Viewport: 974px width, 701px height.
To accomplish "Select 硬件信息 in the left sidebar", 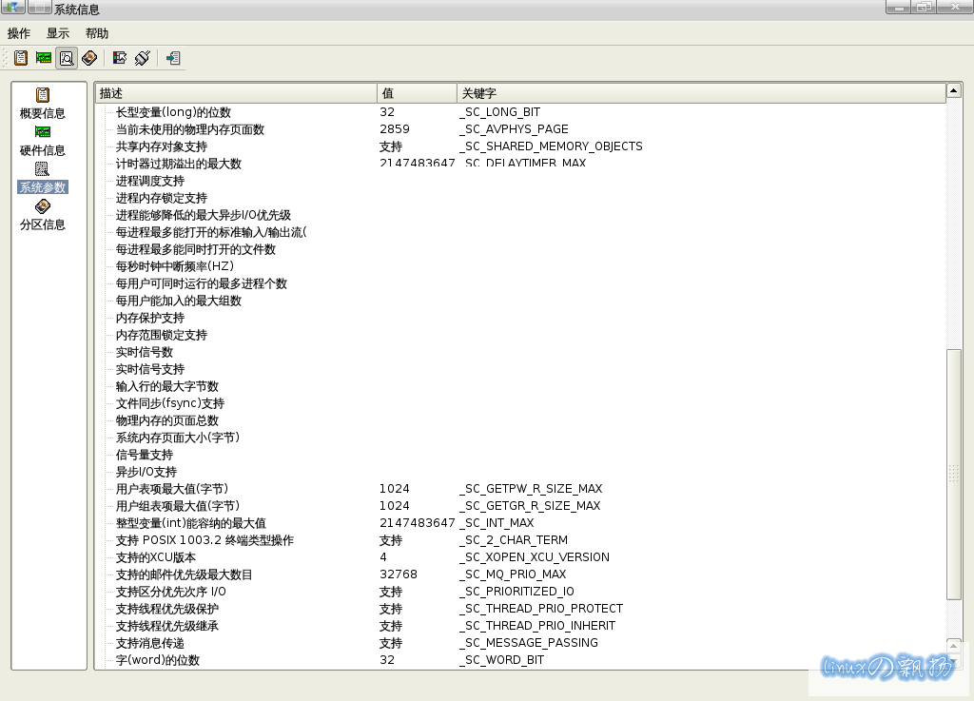I will (43, 141).
